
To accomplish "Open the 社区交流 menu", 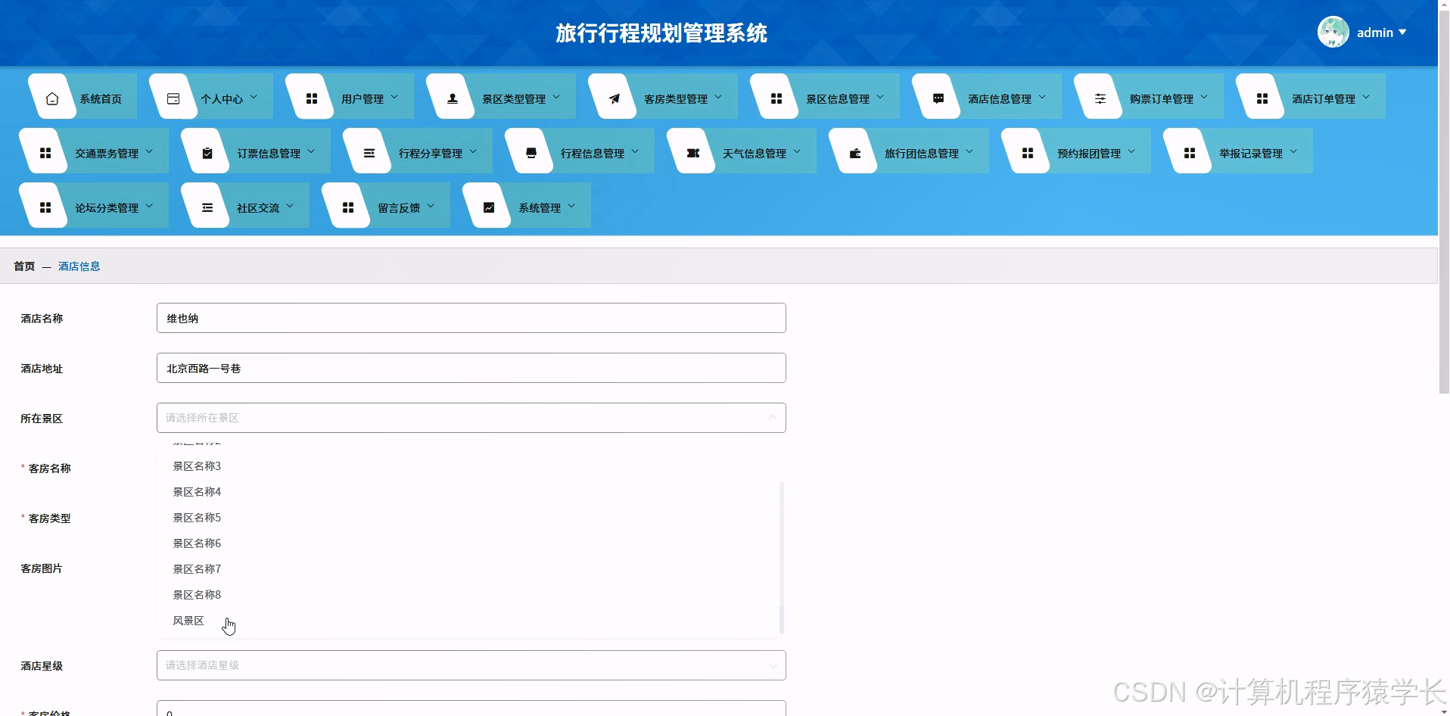I will click(x=257, y=205).
